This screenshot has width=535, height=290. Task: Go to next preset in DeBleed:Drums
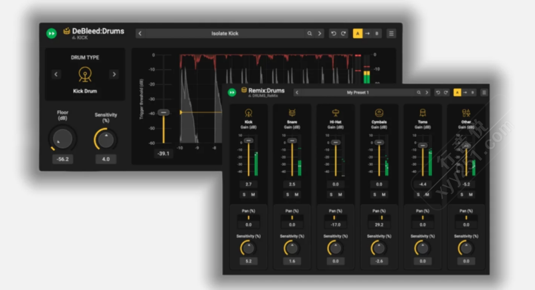click(320, 33)
